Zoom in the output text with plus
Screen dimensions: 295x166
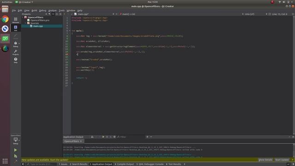tap(147, 137)
